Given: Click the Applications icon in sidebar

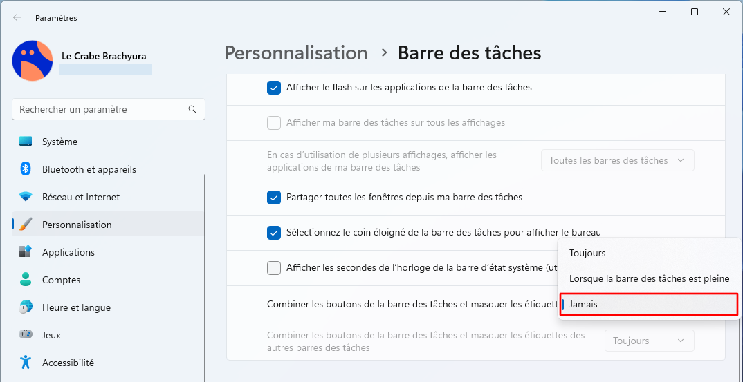Looking at the screenshot, I should click(x=26, y=252).
